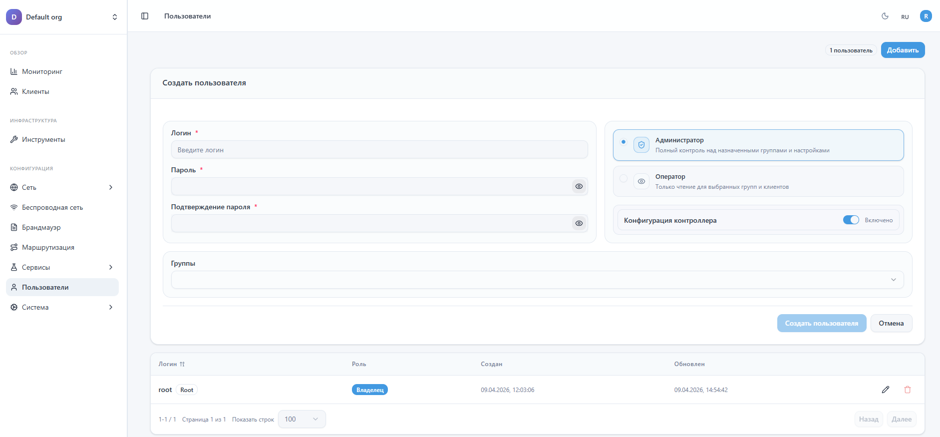Open the Группы dropdown list
Screen dimensions: 940x437
pos(537,280)
